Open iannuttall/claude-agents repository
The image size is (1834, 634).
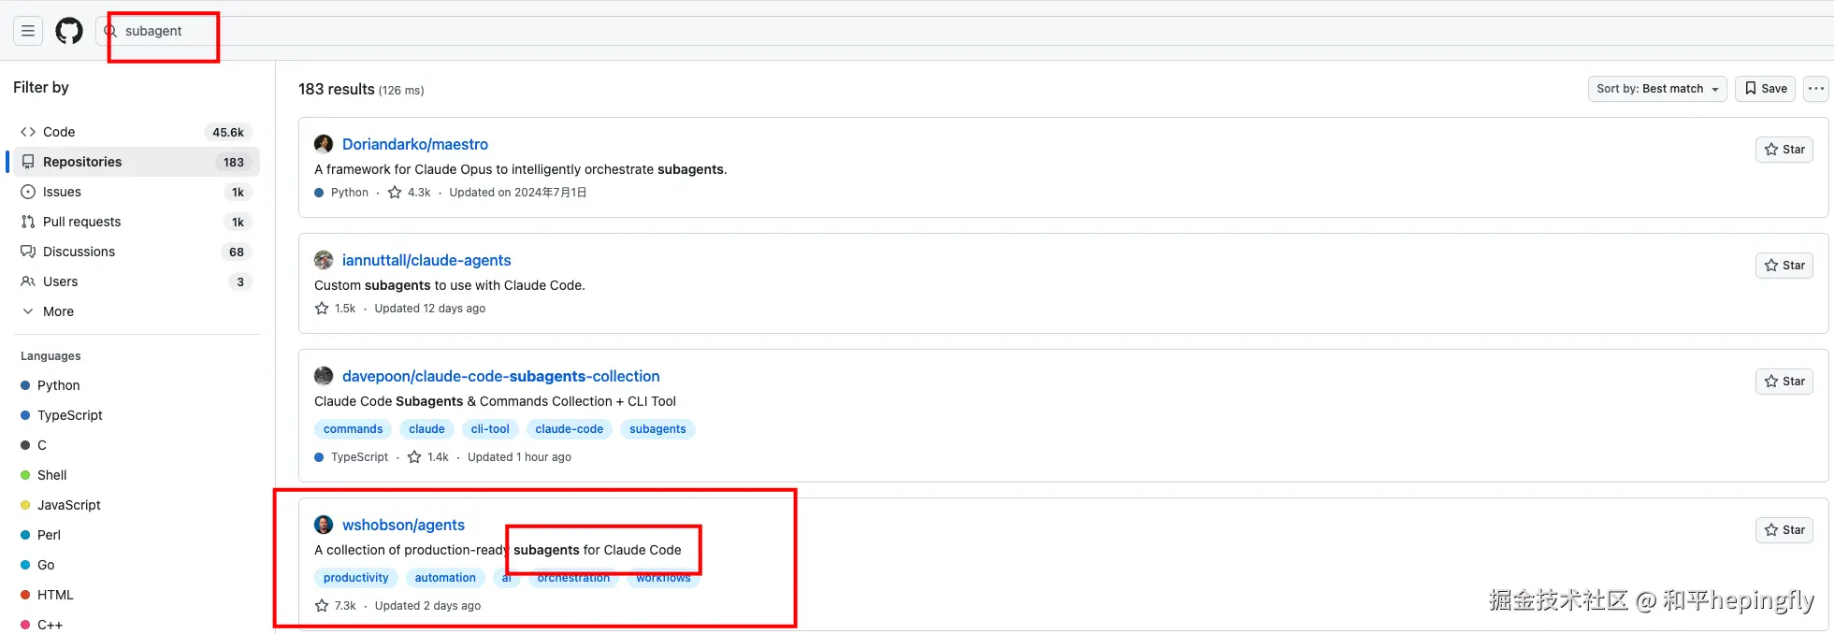(426, 260)
